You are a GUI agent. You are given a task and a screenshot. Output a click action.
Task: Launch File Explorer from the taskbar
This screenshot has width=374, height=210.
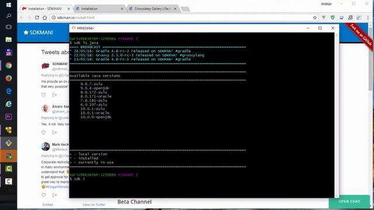point(9,40)
